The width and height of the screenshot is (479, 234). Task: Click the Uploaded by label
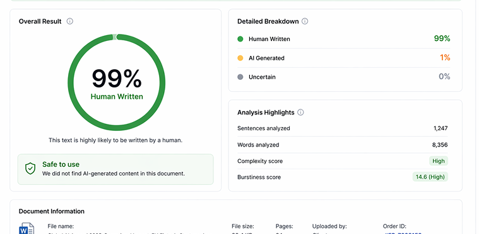(329, 226)
